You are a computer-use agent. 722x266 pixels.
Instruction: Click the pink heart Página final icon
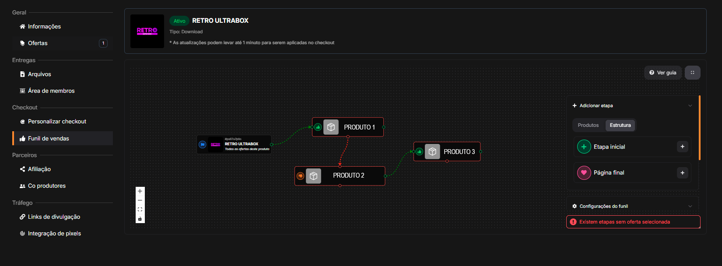584,173
